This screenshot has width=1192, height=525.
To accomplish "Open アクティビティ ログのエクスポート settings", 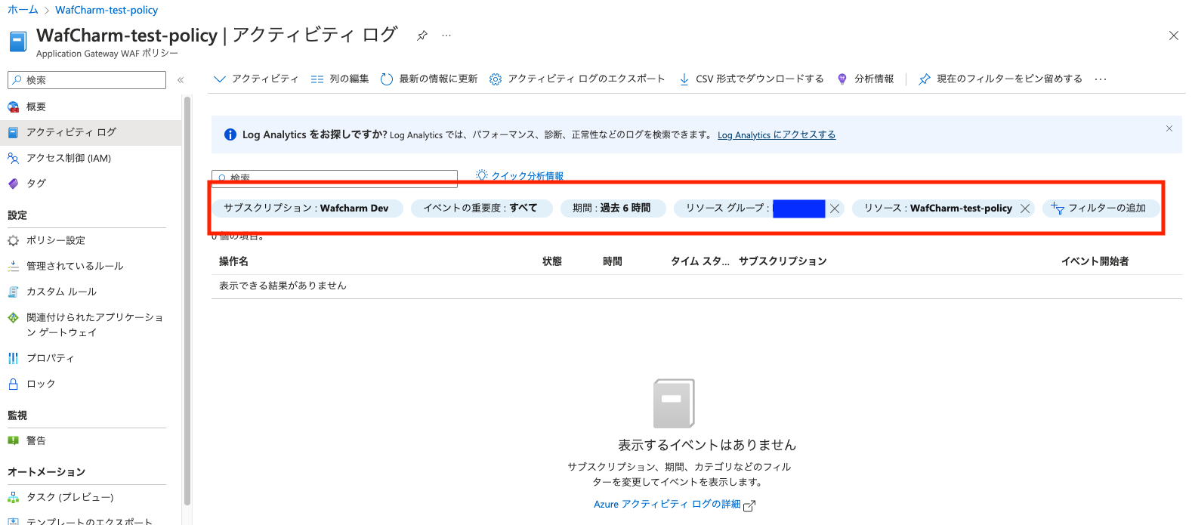I will point(577,79).
